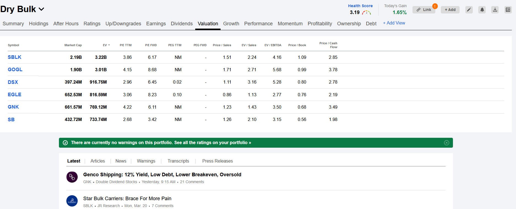Click the + Add View link

tap(394, 23)
